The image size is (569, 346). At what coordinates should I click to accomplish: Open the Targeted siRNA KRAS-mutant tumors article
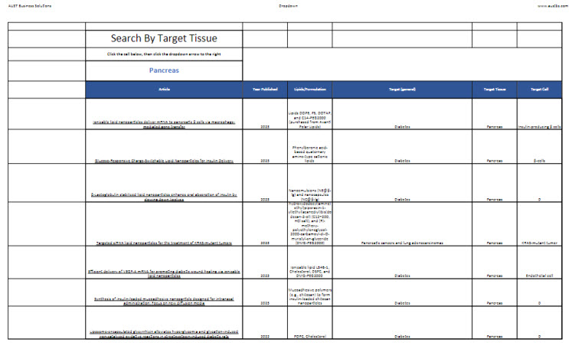164,242
